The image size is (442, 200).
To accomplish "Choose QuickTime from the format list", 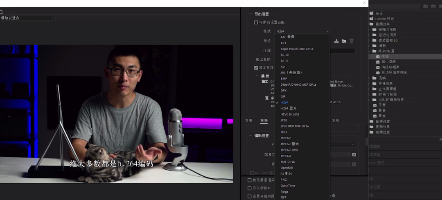I will [x=288, y=186].
